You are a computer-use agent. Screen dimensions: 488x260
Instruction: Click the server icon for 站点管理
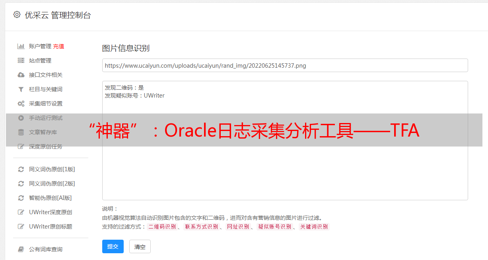[21, 61]
